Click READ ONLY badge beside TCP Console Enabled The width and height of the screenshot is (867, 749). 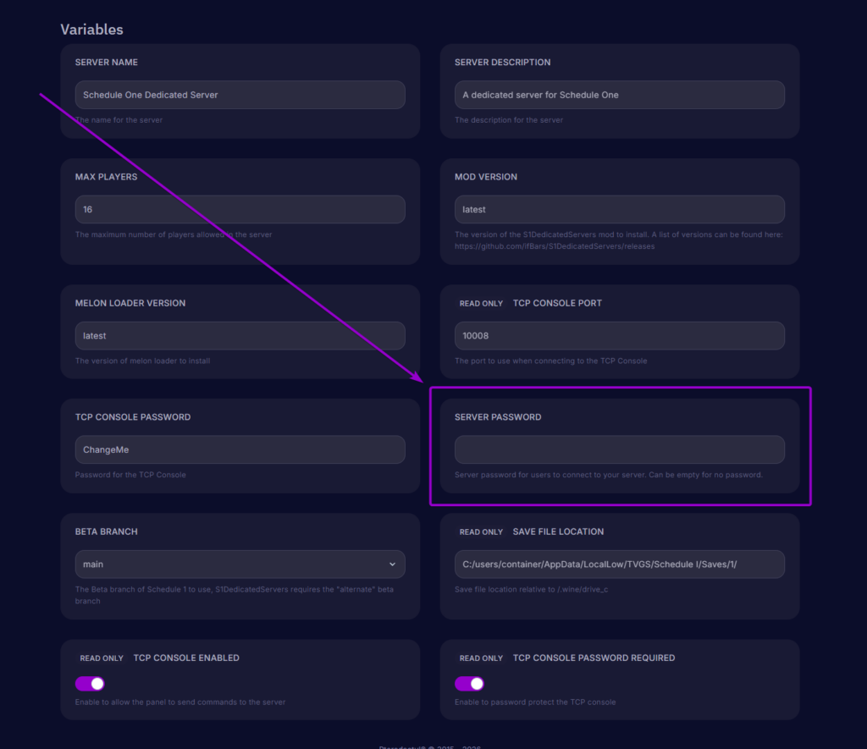click(102, 658)
